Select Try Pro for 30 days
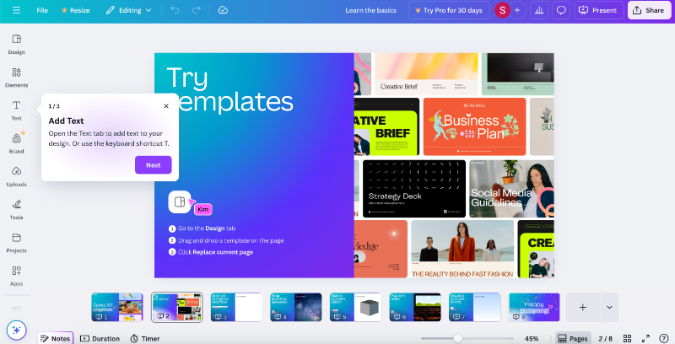Image resolution: width=675 pixels, height=344 pixels. [x=449, y=10]
